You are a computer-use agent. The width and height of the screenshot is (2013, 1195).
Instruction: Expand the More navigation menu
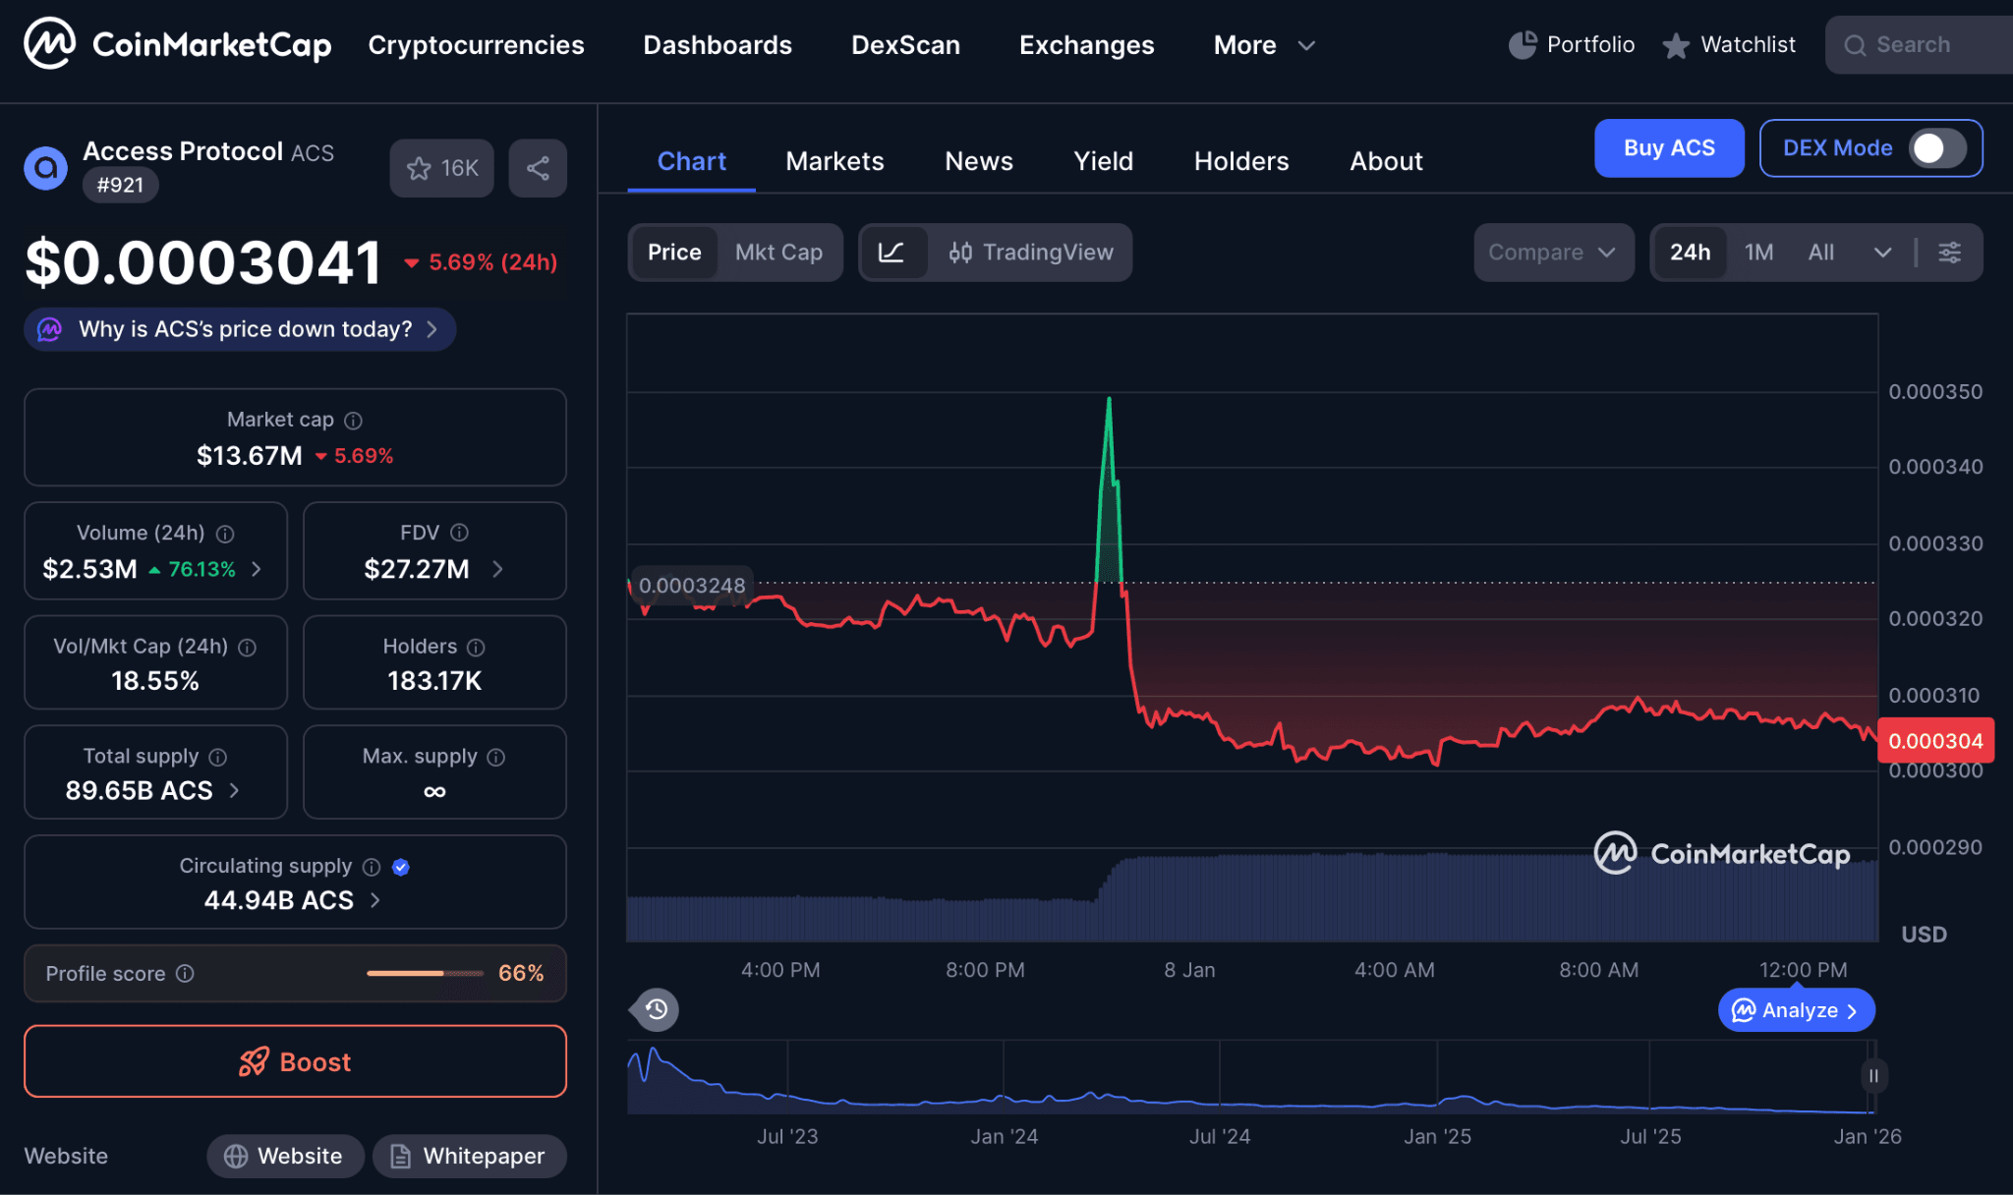[1264, 45]
